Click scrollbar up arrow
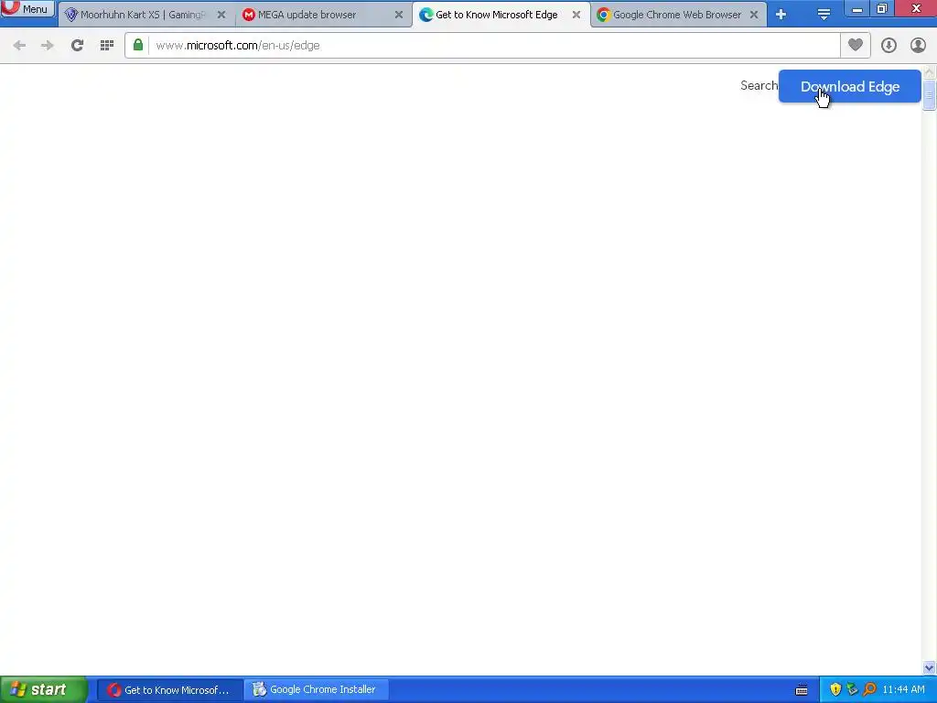This screenshot has width=937, height=703. (930, 72)
